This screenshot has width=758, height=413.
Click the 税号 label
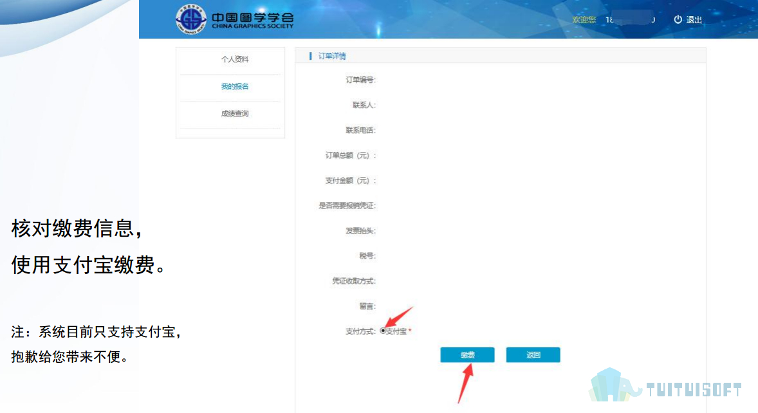[367, 255]
